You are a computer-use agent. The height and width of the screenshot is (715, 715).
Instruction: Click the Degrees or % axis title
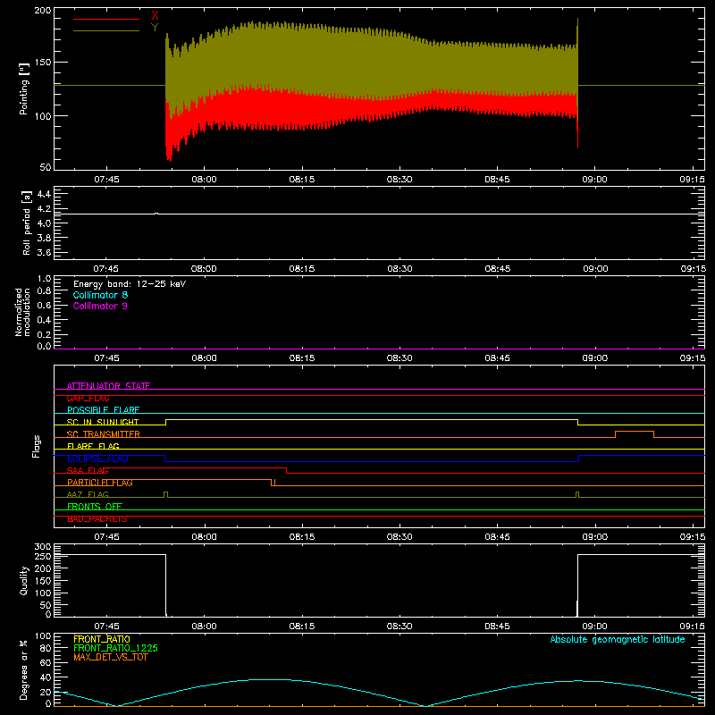24,669
